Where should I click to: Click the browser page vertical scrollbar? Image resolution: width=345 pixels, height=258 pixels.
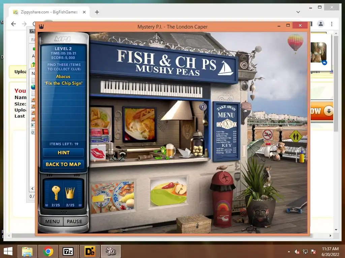[x=336, y=83]
